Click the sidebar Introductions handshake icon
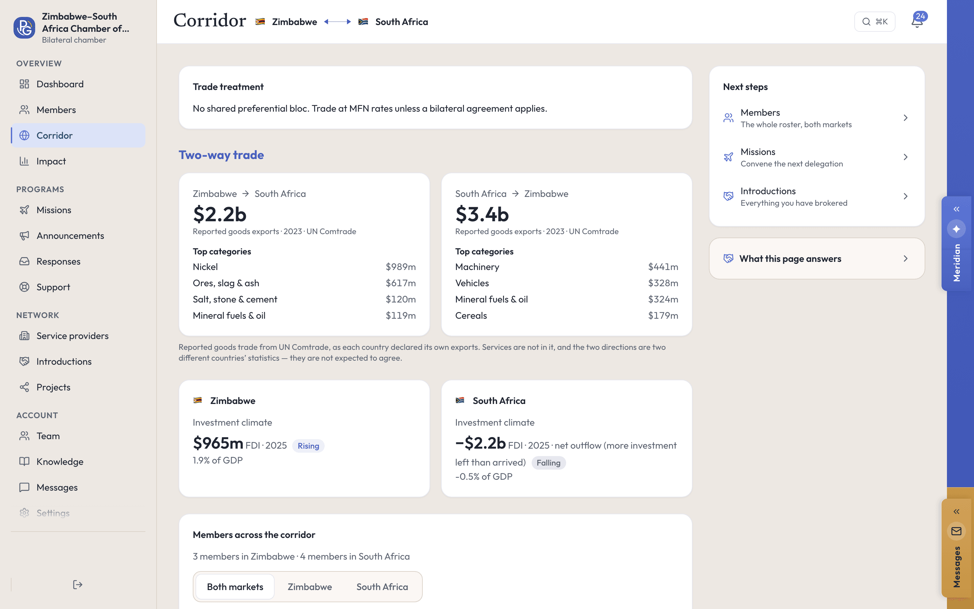Image resolution: width=974 pixels, height=609 pixels. [25, 362]
